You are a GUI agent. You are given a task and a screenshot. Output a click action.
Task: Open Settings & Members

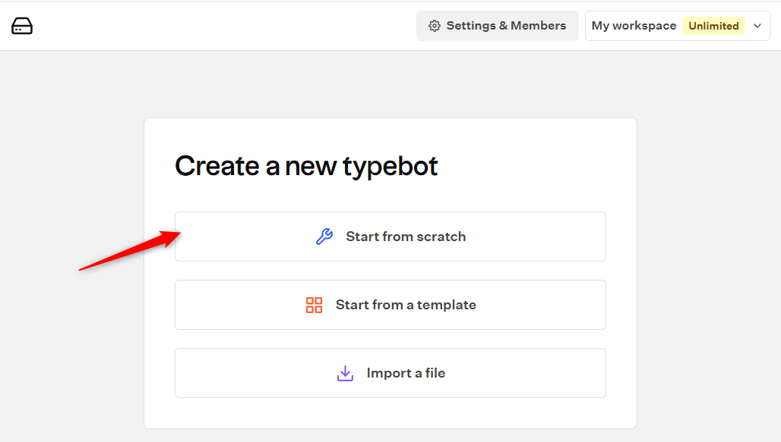[x=497, y=26]
